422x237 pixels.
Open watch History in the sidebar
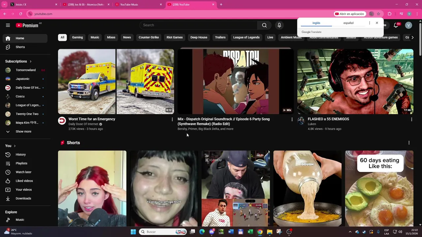[25, 155]
